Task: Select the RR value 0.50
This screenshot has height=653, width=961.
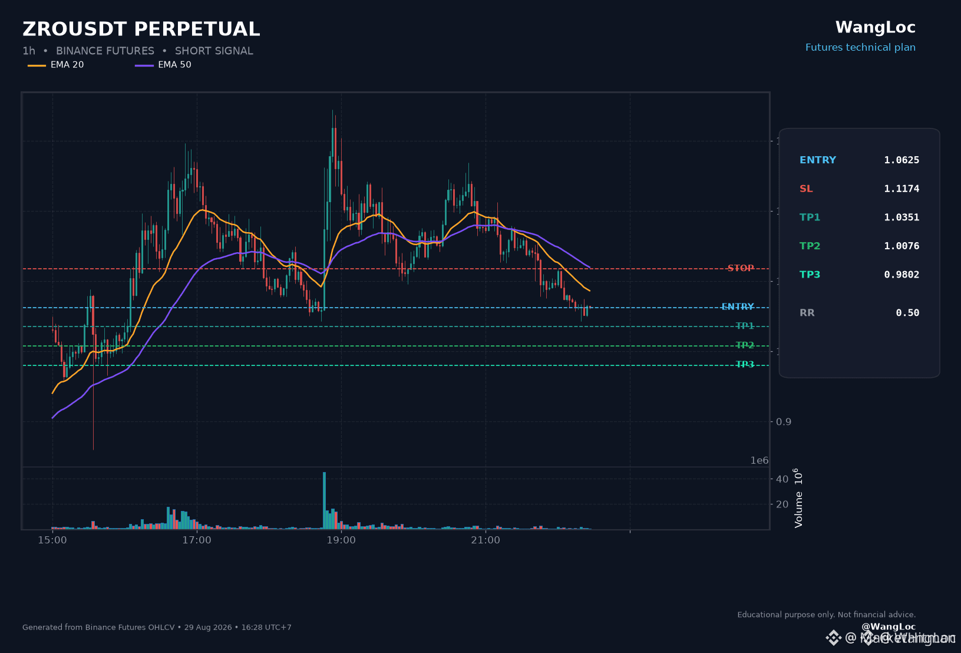Action: [x=907, y=313]
